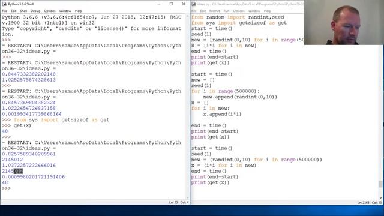Click the Python Shell title bar icon
This screenshot has width=384, height=216.
[x=4, y=4]
